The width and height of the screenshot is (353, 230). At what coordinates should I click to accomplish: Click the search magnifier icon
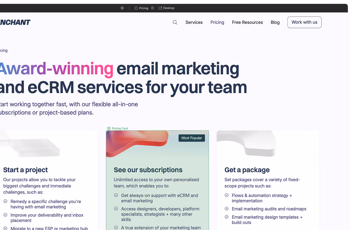[x=175, y=22]
